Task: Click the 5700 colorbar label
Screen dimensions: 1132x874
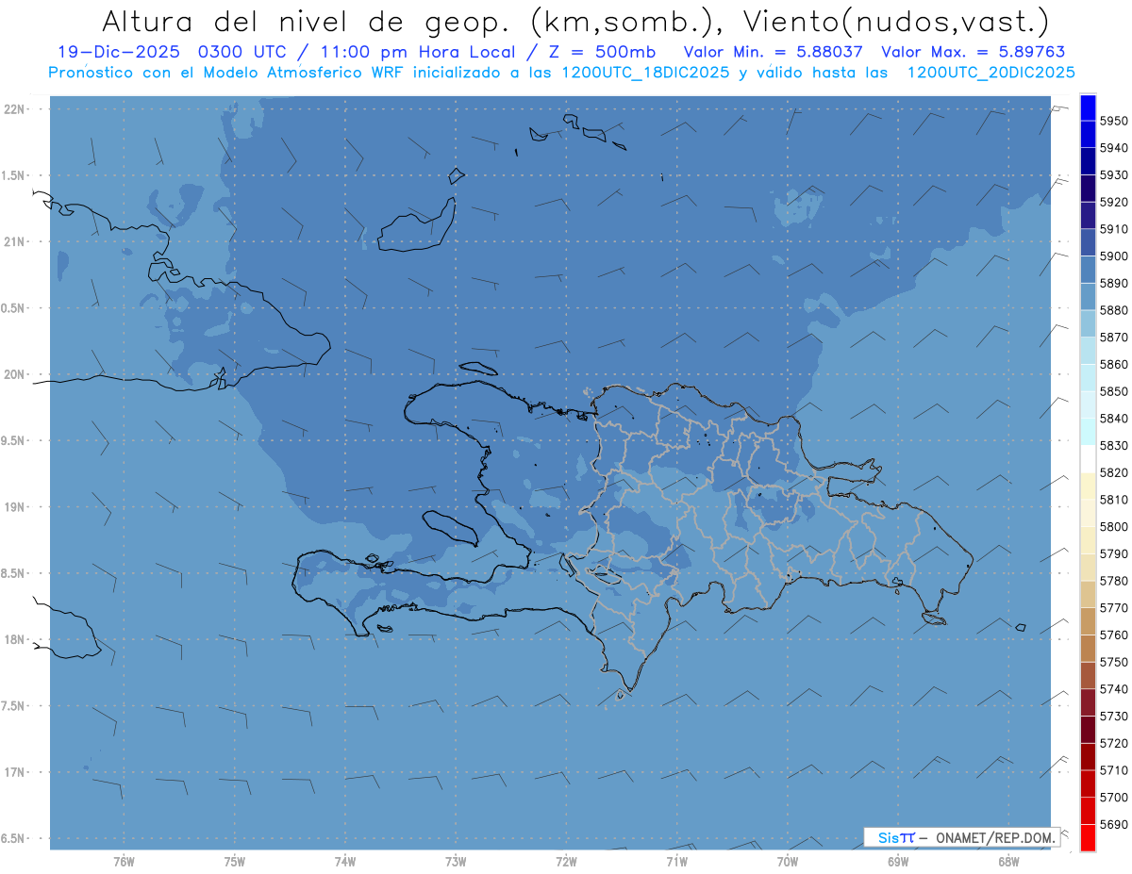Action: pyautogui.click(x=1114, y=797)
